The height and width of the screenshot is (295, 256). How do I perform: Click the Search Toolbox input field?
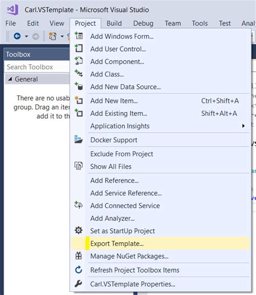(37, 67)
